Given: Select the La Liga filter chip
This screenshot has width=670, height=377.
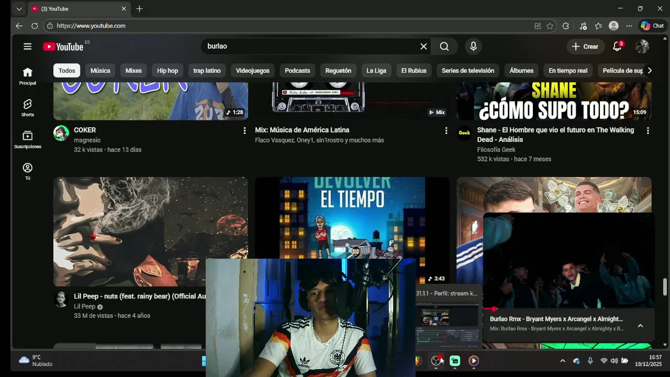Looking at the screenshot, I should point(376,71).
